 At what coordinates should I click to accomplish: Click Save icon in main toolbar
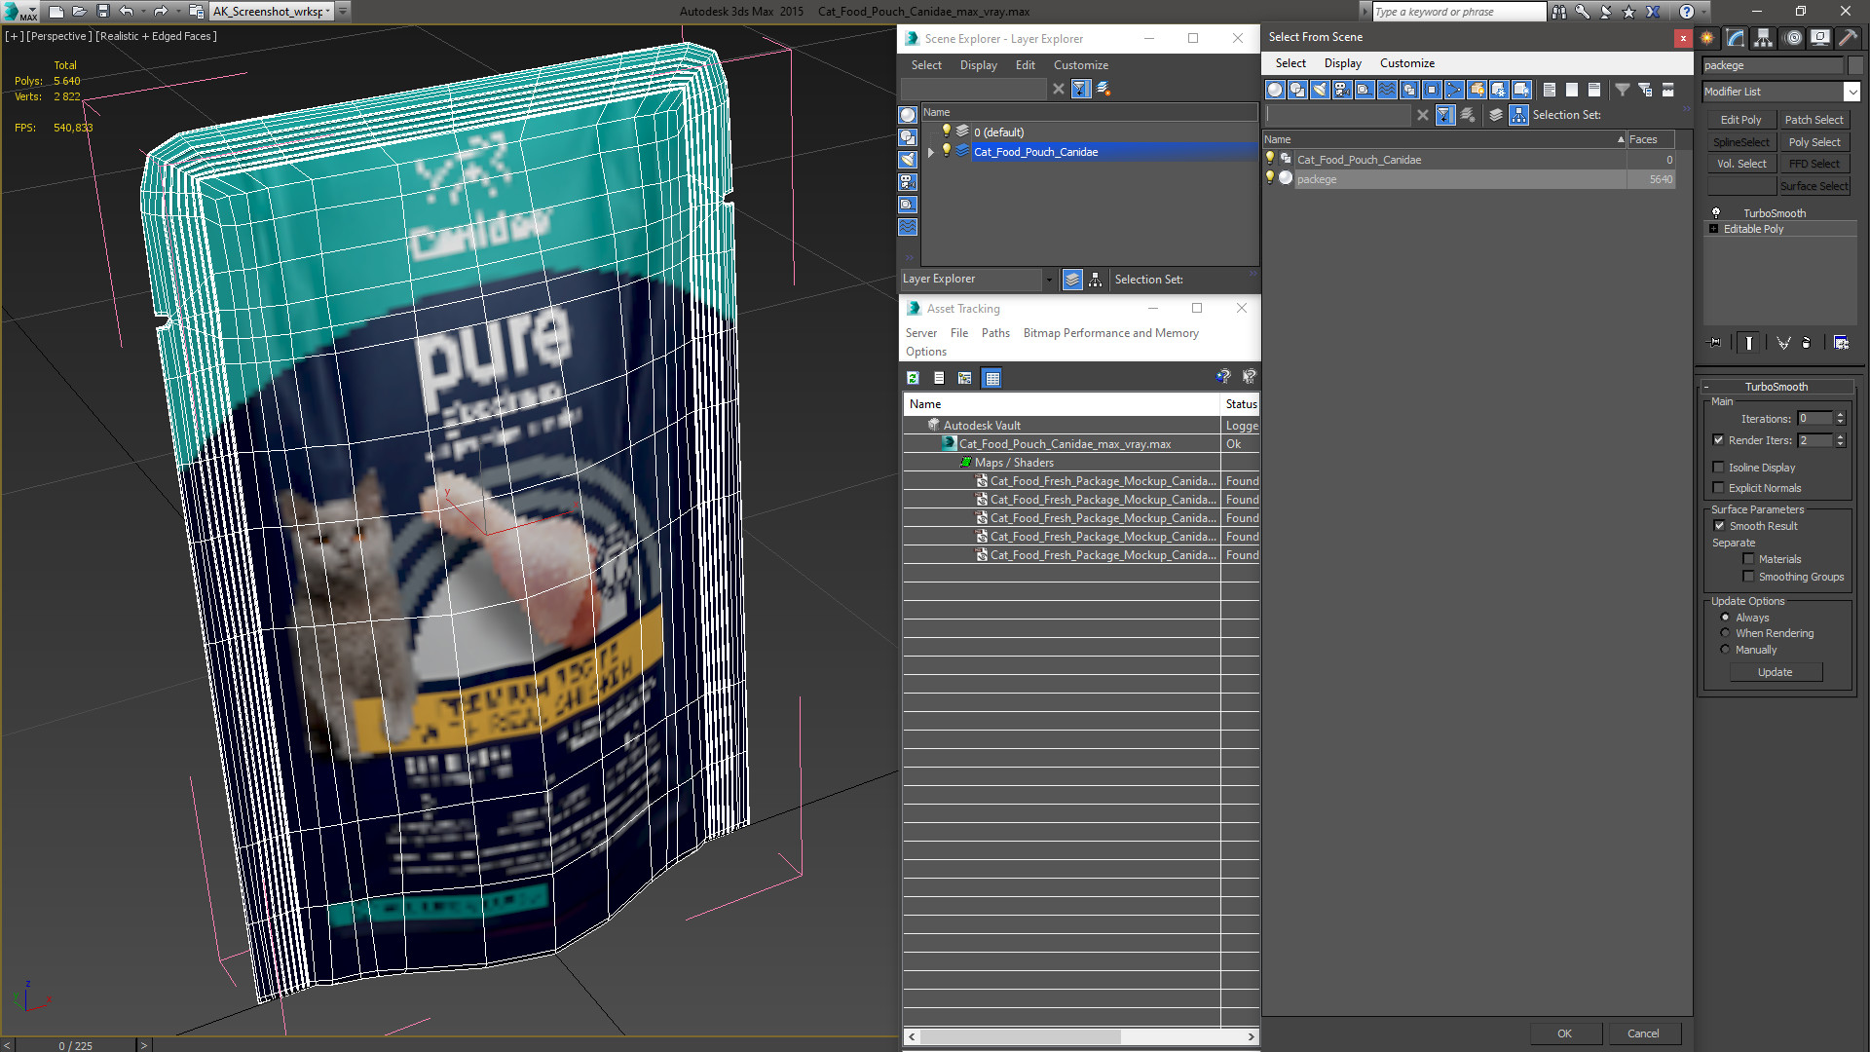pos(103,12)
